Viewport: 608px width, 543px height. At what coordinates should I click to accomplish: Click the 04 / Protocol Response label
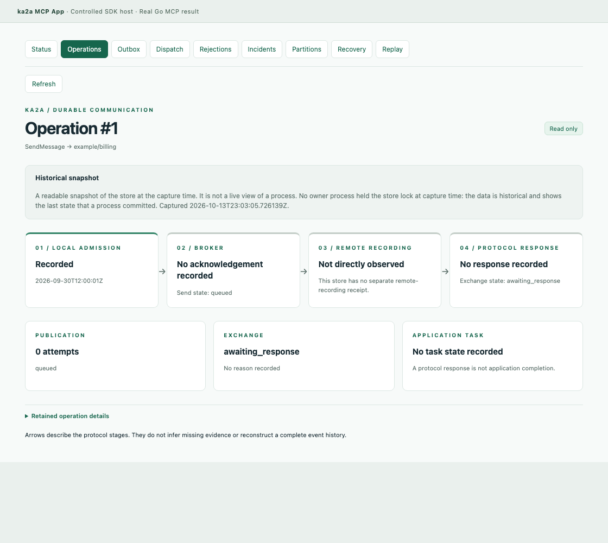point(509,248)
